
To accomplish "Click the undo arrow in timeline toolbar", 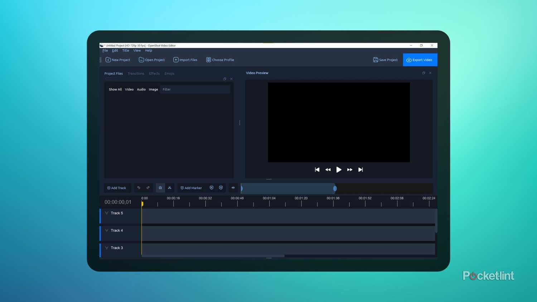I will (x=139, y=188).
